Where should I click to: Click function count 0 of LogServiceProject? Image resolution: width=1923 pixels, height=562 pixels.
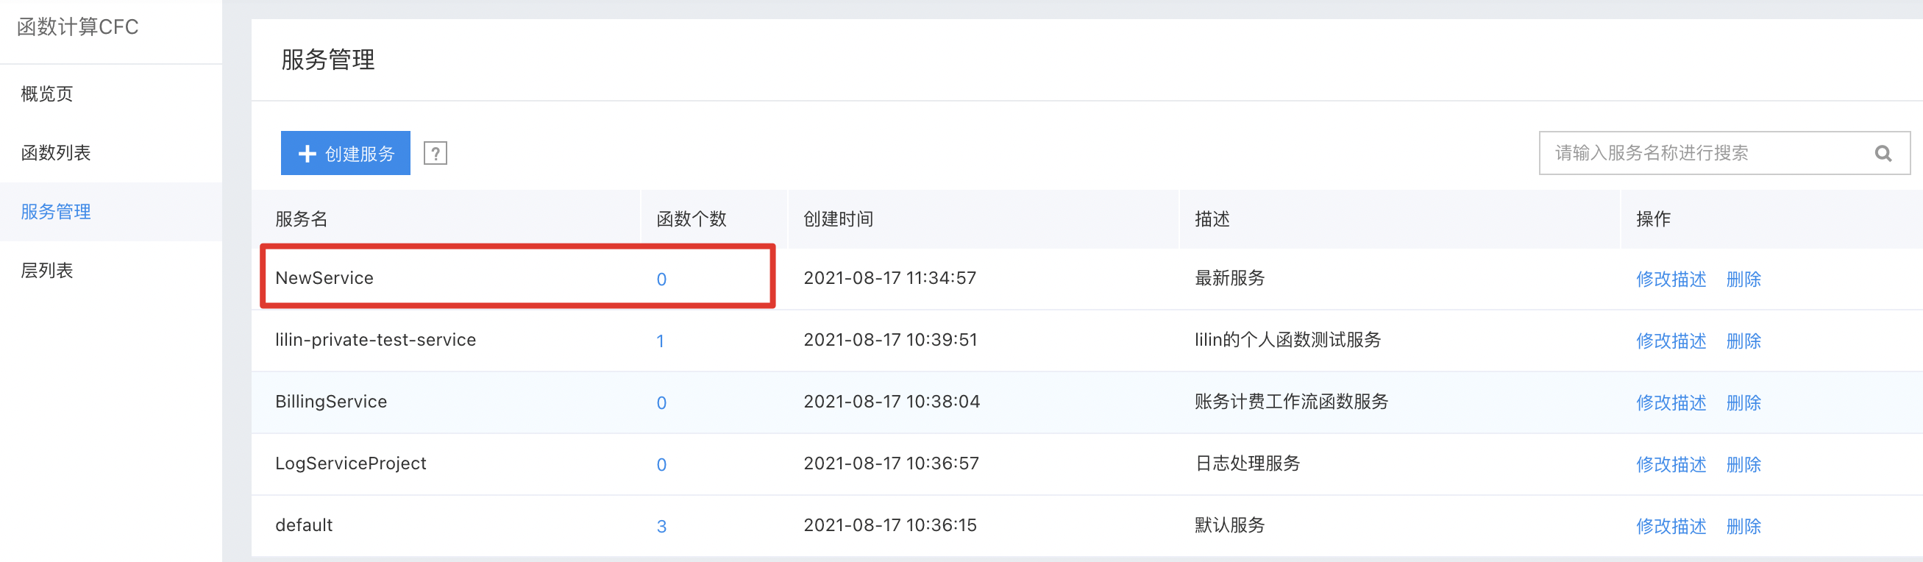(661, 465)
